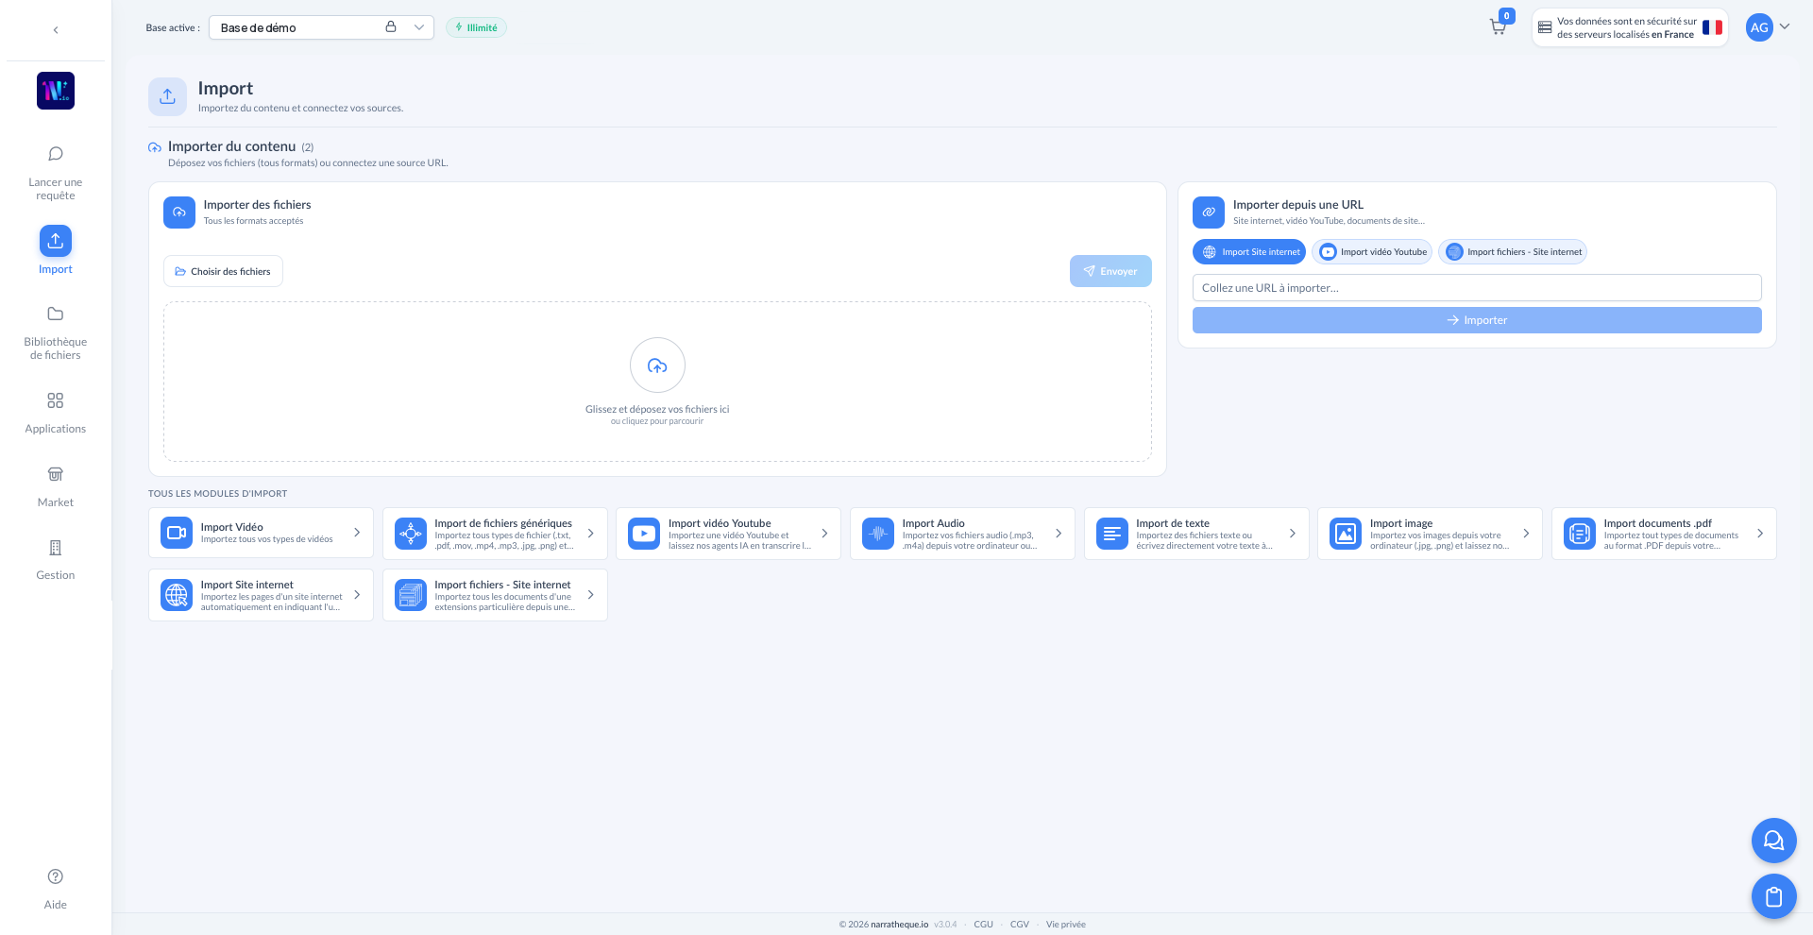1813x935 pixels.
Task: Expand the AG user account menu
Action: (1768, 27)
